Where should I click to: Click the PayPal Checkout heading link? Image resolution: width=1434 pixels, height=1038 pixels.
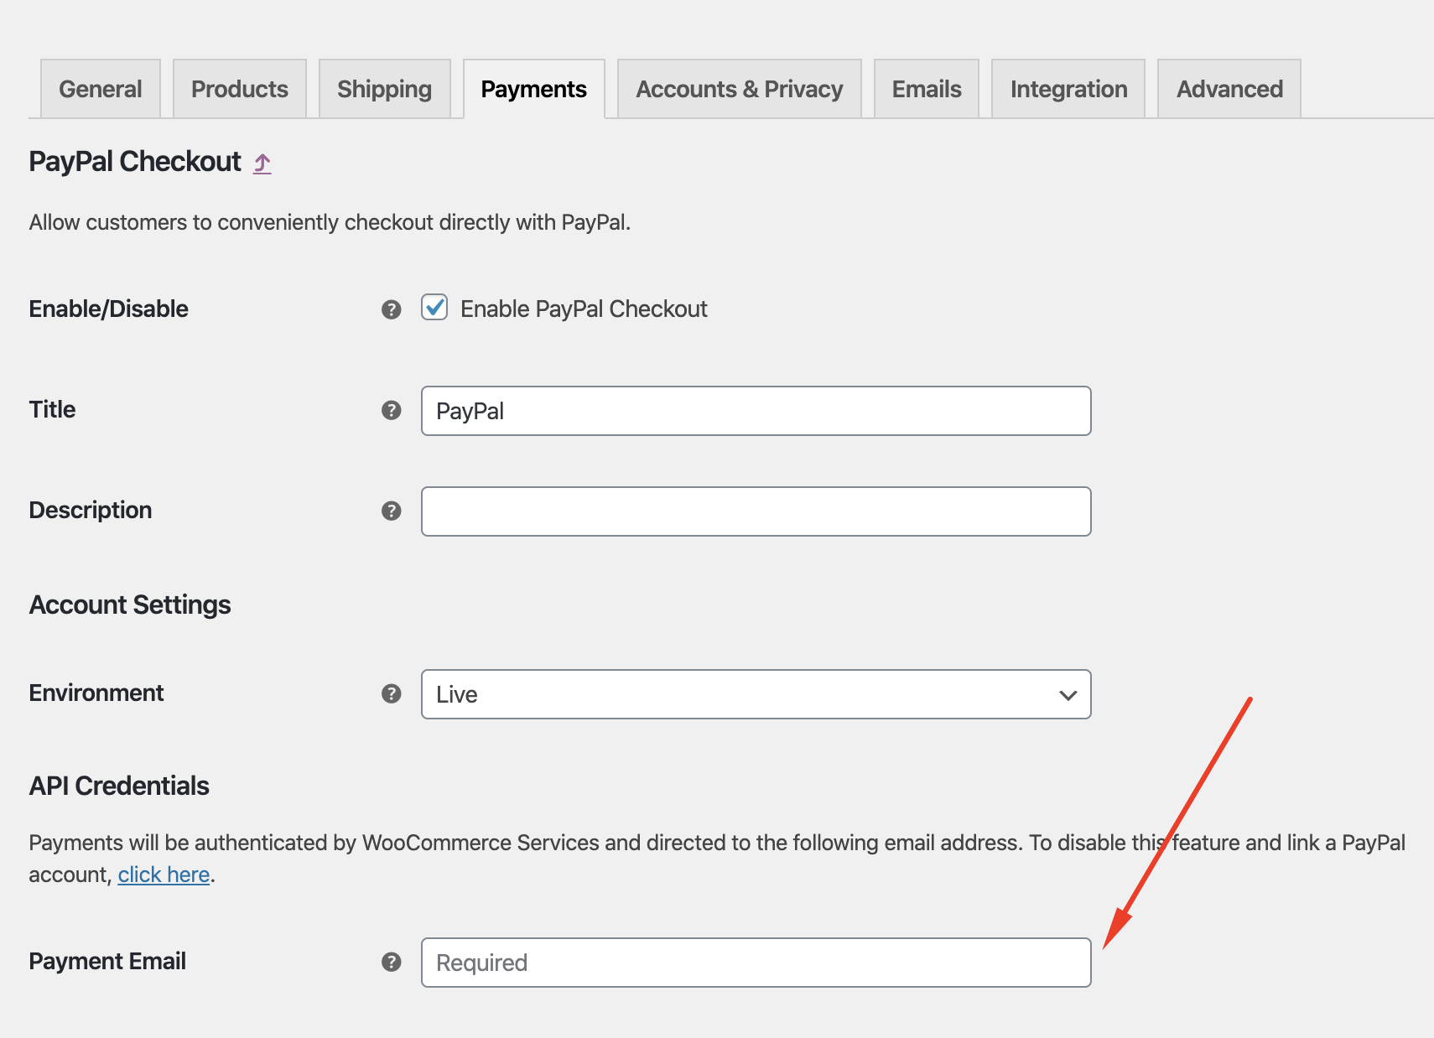(x=134, y=162)
